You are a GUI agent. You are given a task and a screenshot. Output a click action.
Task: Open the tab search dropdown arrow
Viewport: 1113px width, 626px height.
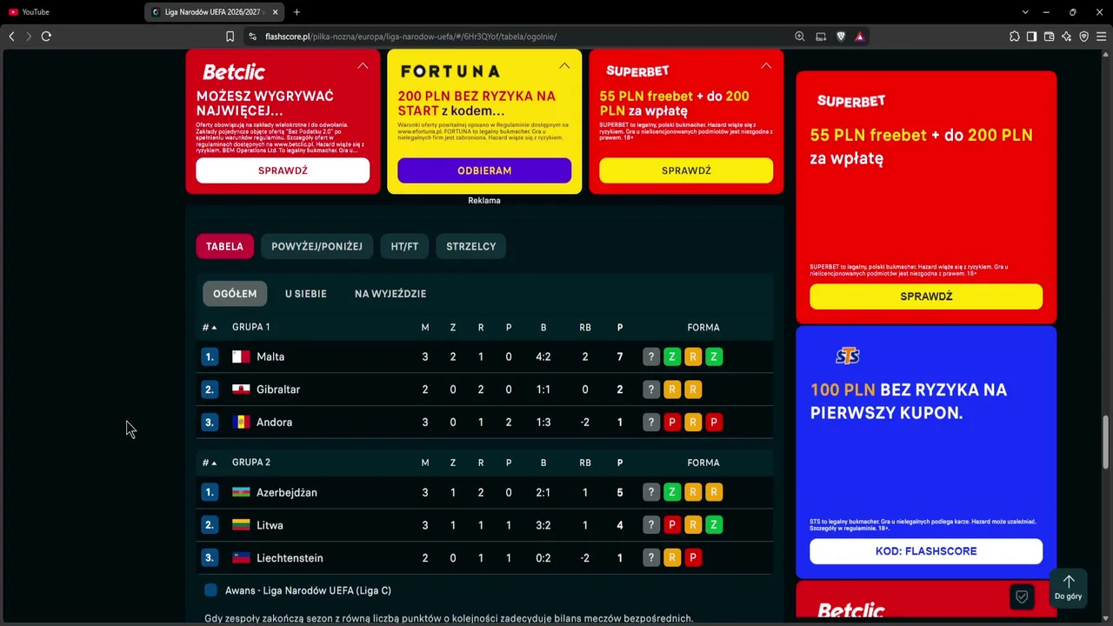tap(1025, 12)
